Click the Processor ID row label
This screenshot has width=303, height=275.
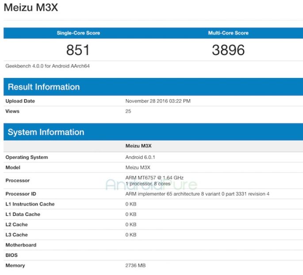pos(20,194)
